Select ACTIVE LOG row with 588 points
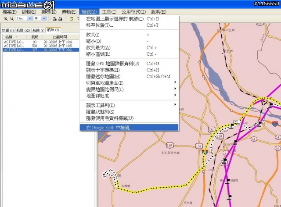 pos(41,46)
